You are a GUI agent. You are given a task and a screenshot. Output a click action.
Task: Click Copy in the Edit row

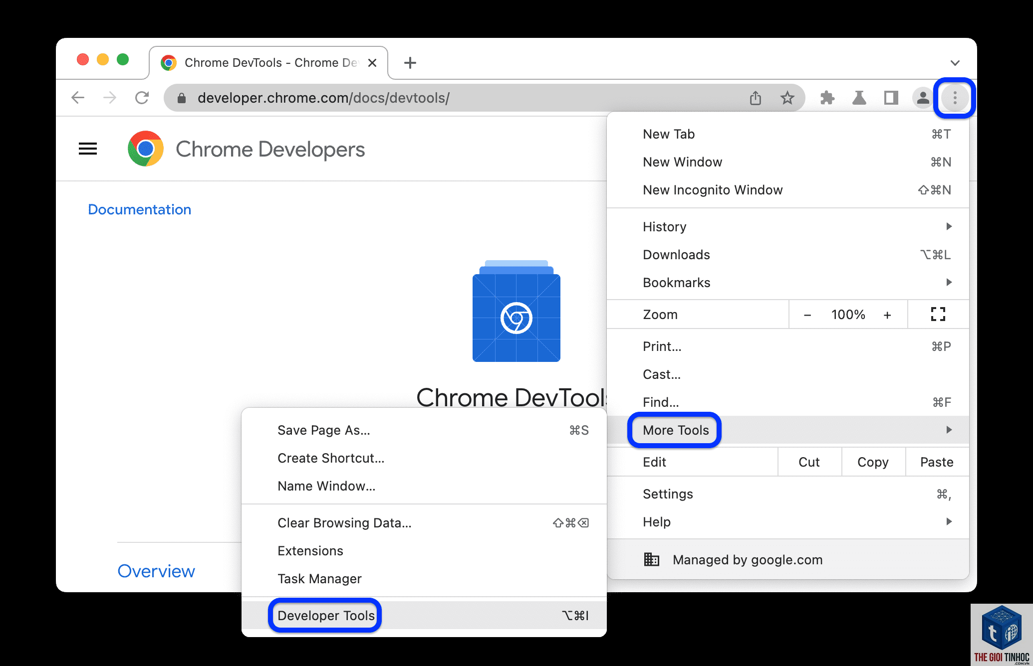(873, 462)
